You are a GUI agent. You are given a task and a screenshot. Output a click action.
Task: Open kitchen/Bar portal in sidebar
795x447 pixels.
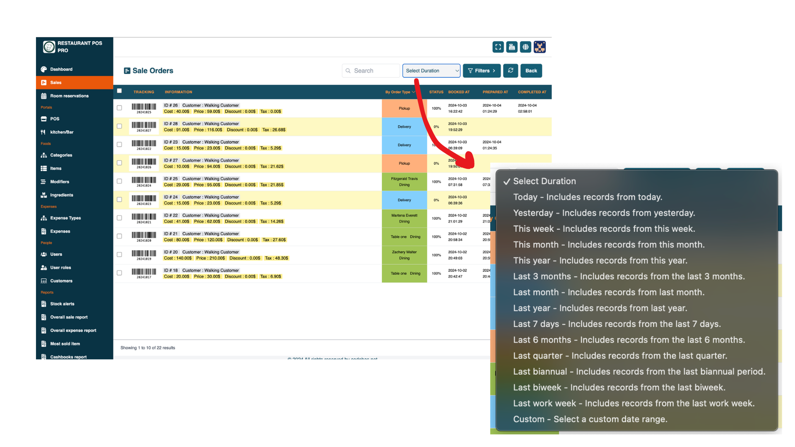(x=62, y=132)
